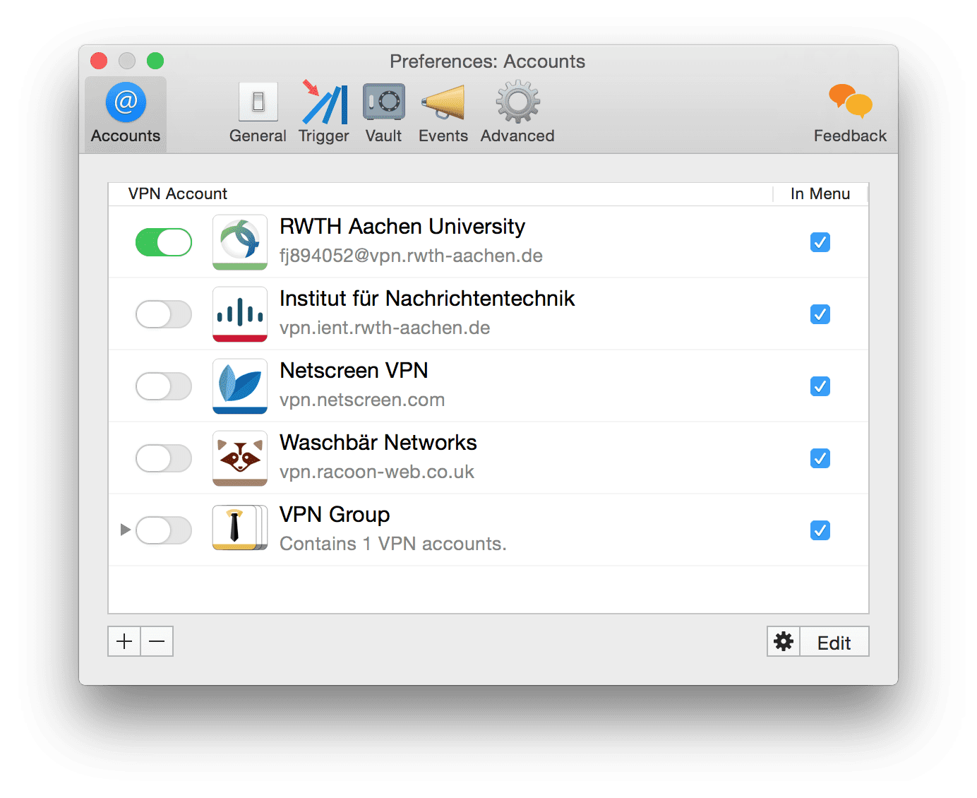Zoom the Preferences window with green button

[x=155, y=61]
